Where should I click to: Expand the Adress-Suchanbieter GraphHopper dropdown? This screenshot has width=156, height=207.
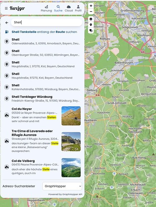click(x=62, y=186)
